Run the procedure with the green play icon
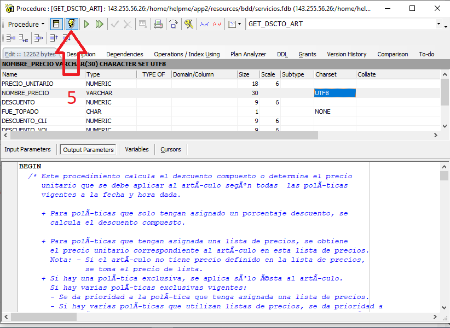Viewport: 450px width, 328px height. 87,24
